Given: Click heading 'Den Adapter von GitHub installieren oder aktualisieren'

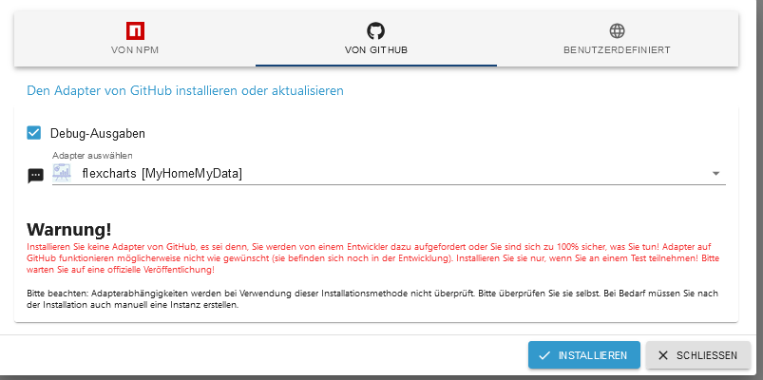Looking at the screenshot, I should coord(185,90).
